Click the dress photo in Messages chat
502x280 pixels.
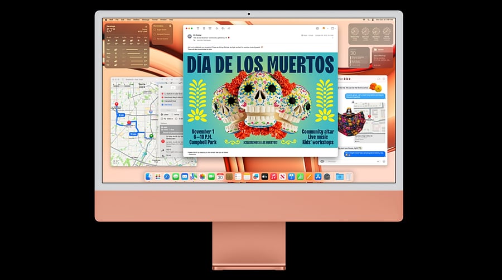pos(351,120)
